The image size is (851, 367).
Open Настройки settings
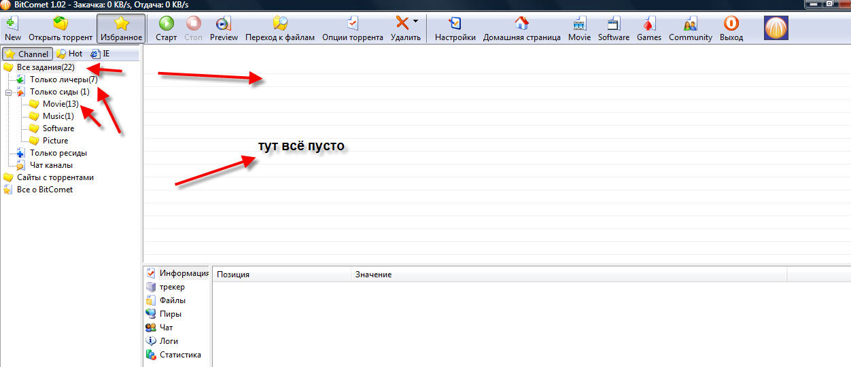pos(455,29)
